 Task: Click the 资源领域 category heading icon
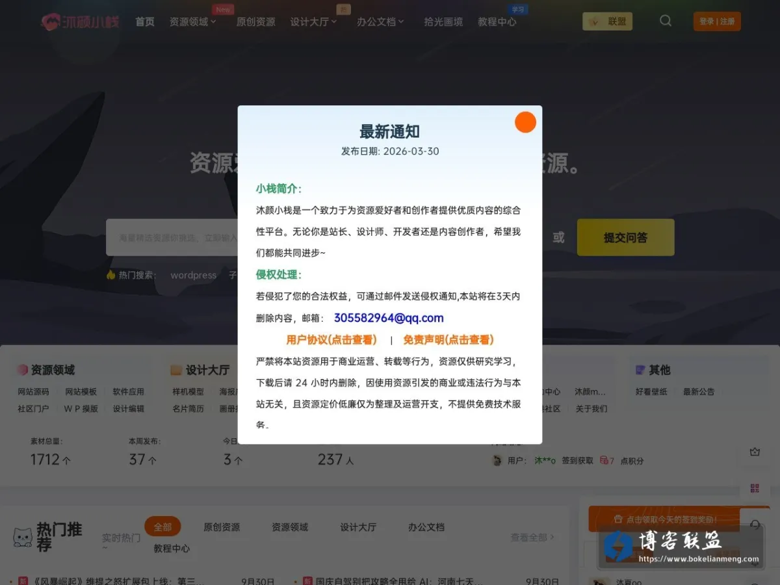(x=22, y=370)
